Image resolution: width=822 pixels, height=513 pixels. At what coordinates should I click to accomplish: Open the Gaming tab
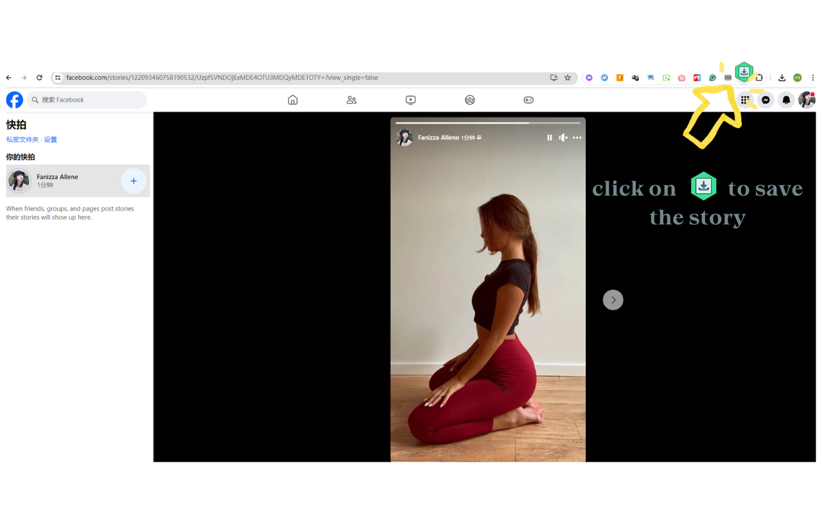(x=529, y=100)
